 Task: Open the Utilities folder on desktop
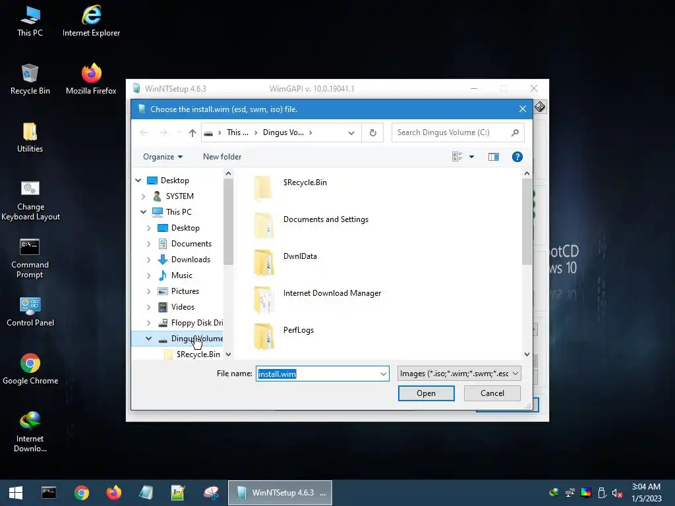coord(30,138)
